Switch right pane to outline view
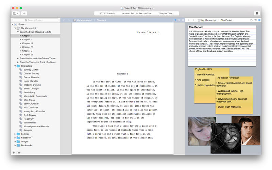This screenshot has width=272, height=170. 255,20
